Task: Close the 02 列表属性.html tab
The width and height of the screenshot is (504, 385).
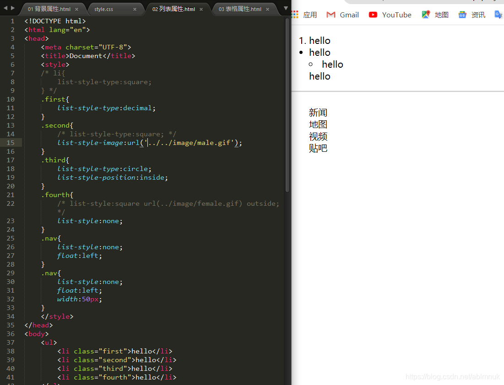Action: pyautogui.click(x=201, y=9)
